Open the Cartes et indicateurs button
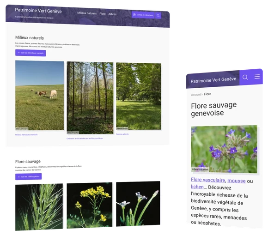The height and width of the screenshot is (236, 268). pos(143,15)
